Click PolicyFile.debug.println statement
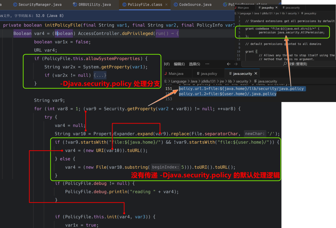Screen dimensions: 336x228 122,192
